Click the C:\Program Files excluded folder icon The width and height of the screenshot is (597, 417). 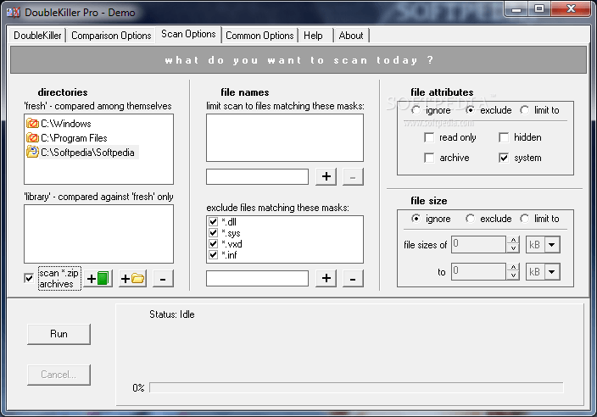[32, 138]
